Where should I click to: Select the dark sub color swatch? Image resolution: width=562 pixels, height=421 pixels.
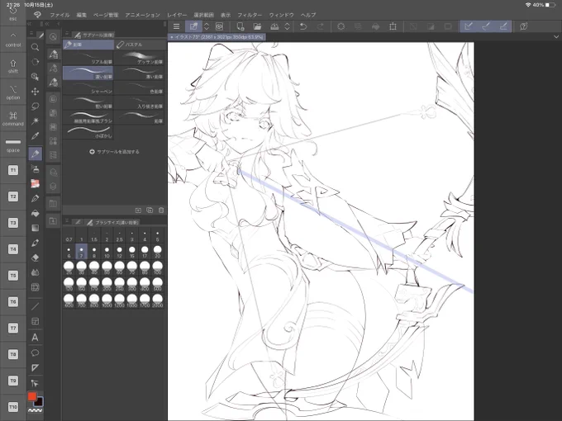coord(38,402)
